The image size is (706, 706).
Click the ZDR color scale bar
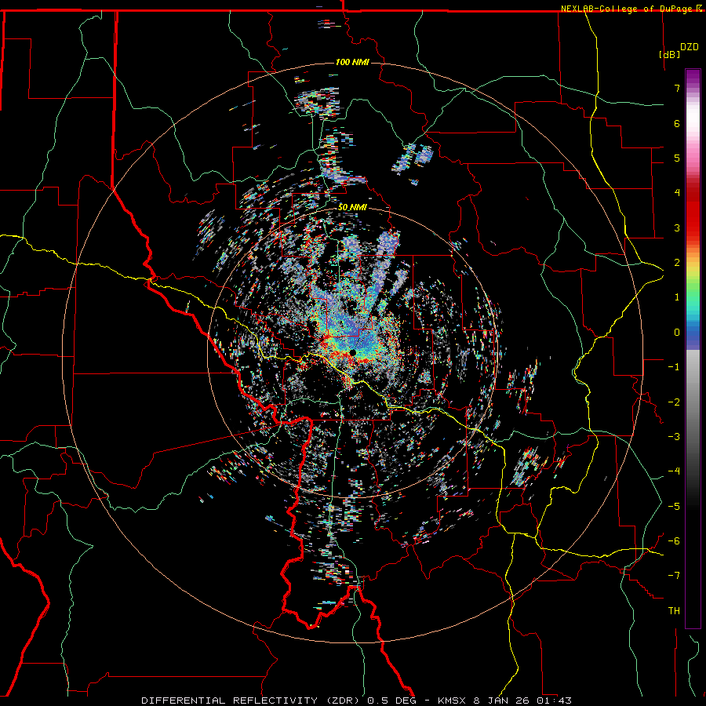[693, 348]
